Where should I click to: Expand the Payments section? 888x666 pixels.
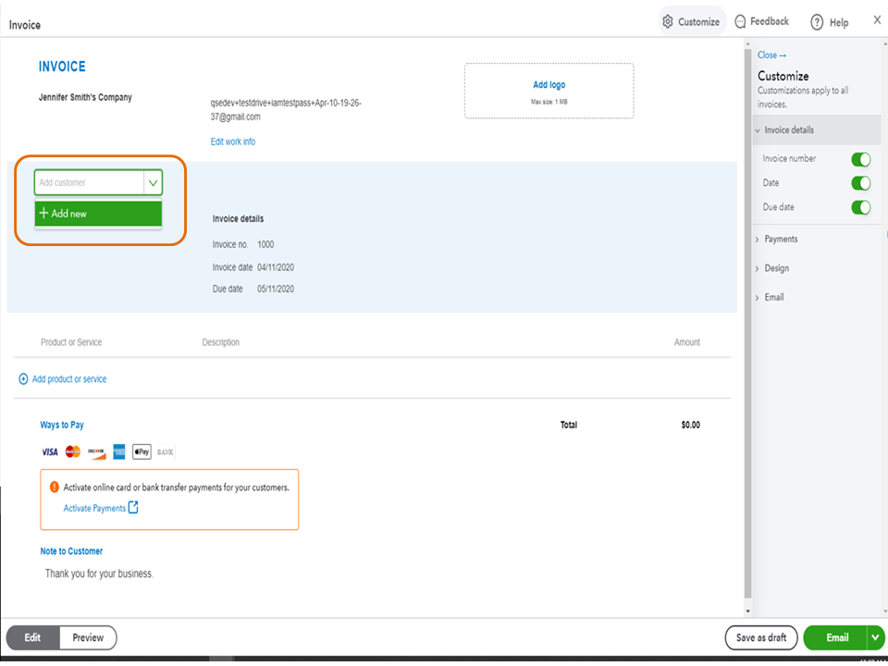point(776,239)
